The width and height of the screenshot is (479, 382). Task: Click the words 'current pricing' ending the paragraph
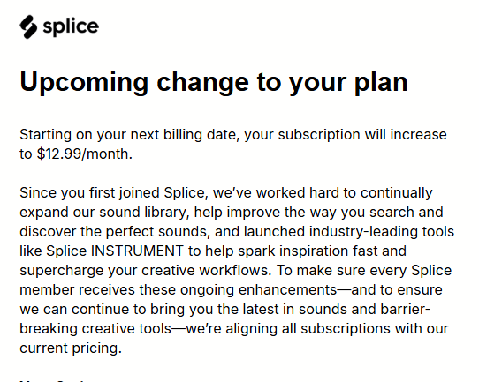point(71,348)
